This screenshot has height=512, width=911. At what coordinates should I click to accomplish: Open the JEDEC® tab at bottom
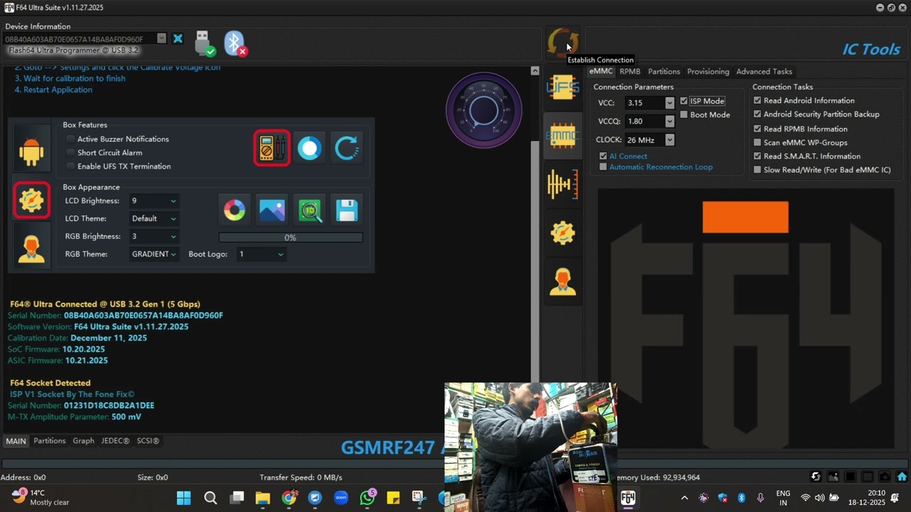pos(115,441)
